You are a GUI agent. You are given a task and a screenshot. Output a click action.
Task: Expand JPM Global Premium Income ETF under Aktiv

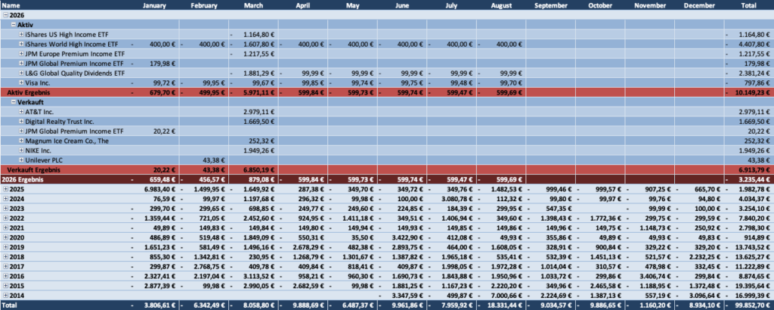(21, 64)
